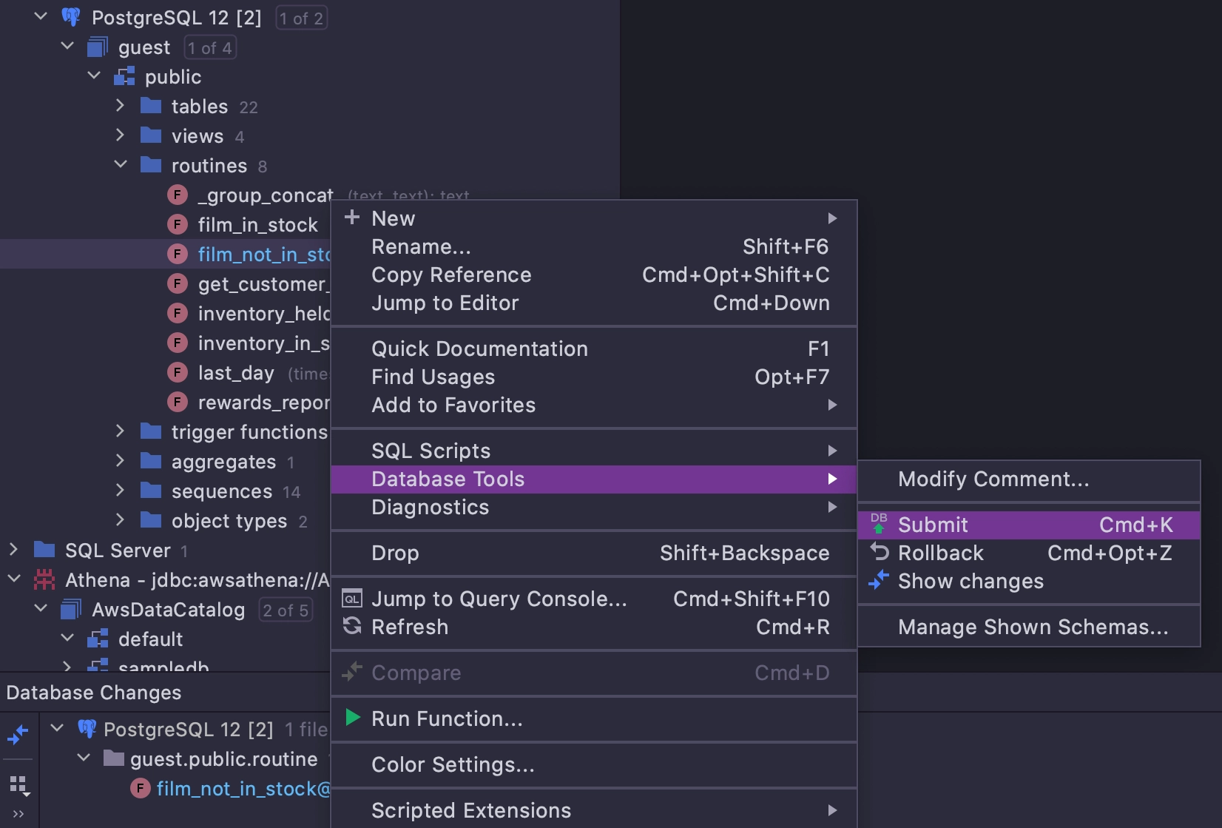Click the tables folder icon
Image resolution: width=1222 pixels, height=828 pixels.
tap(151, 106)
